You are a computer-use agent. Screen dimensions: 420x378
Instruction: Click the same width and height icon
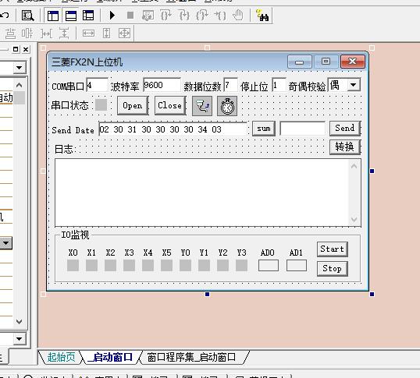click(125, 34)
